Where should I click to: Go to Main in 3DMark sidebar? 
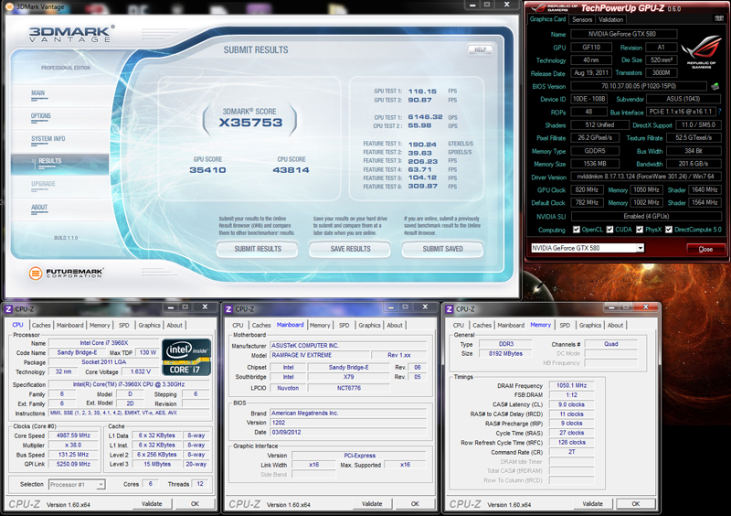pos(38,93)
